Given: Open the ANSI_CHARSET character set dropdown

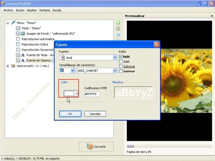Looking at the screenshot, I should (x=115, y=70).
